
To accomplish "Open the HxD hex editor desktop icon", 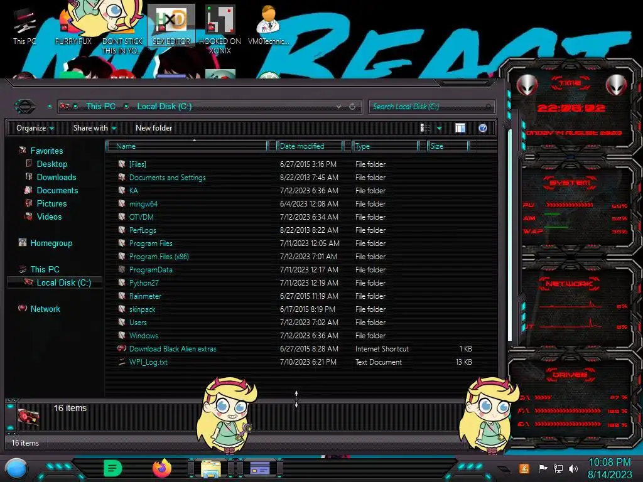I will tap(171, 25).
